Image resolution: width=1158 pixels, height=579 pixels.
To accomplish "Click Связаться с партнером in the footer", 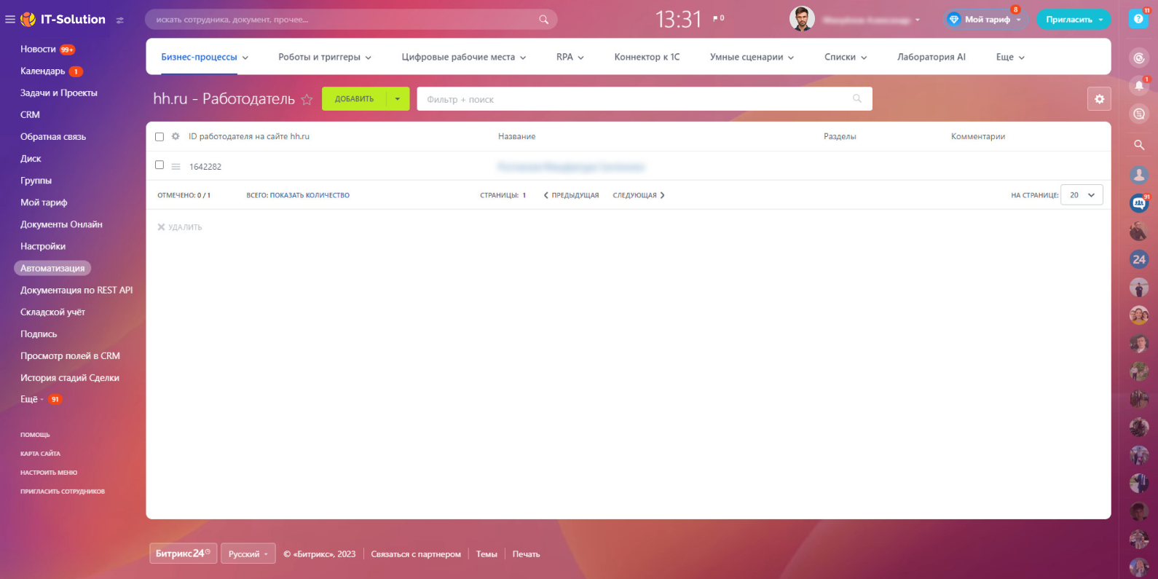I will click(x=416, y=554).
